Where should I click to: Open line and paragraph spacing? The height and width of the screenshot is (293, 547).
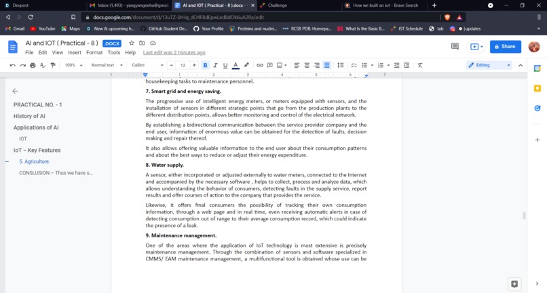(x=341, y=65)
